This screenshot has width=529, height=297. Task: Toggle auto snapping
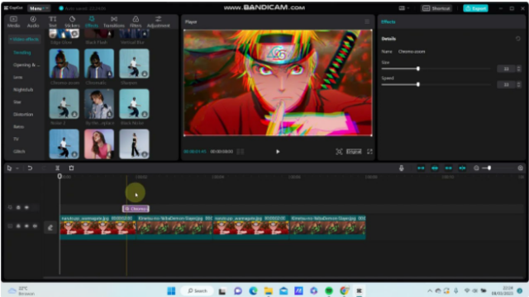(435, 168)
